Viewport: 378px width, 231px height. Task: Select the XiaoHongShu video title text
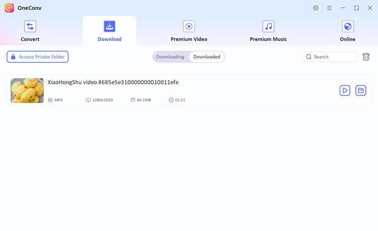pos(113,82)
